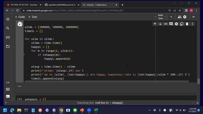
Task: Expand RAM Disk resources dropdown arrow
Action: pos(171,17)
